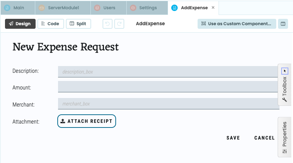Click the Attach Receipt upload button
This screenshot has width=293, height=163.
tap(87, 121)
